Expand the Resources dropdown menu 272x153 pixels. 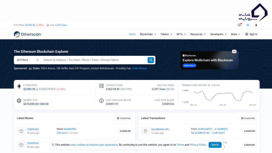click(198, 34)
